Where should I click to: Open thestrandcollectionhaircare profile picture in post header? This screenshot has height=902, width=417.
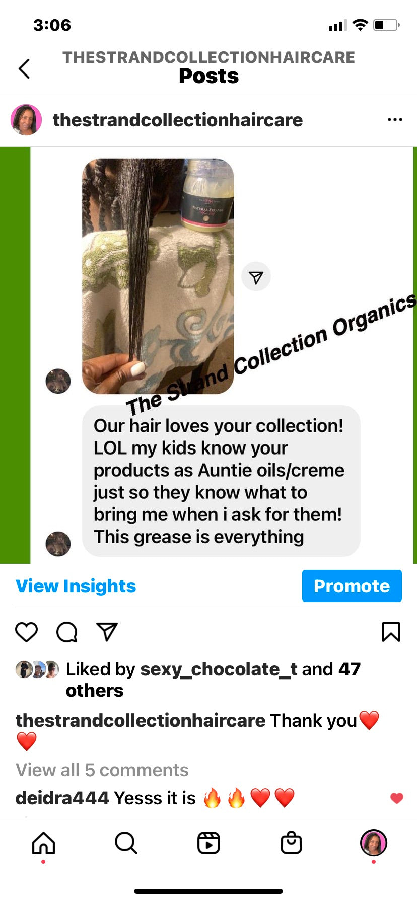(26, 120)
